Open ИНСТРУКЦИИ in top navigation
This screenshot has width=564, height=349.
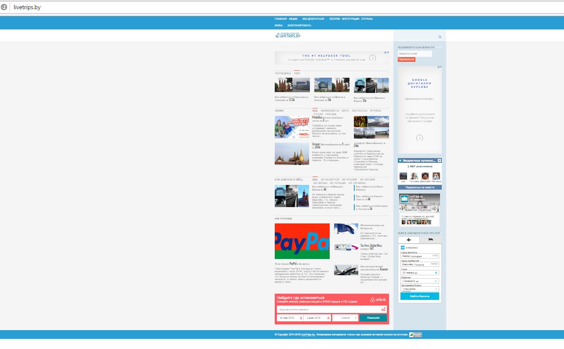click(351, 19)
